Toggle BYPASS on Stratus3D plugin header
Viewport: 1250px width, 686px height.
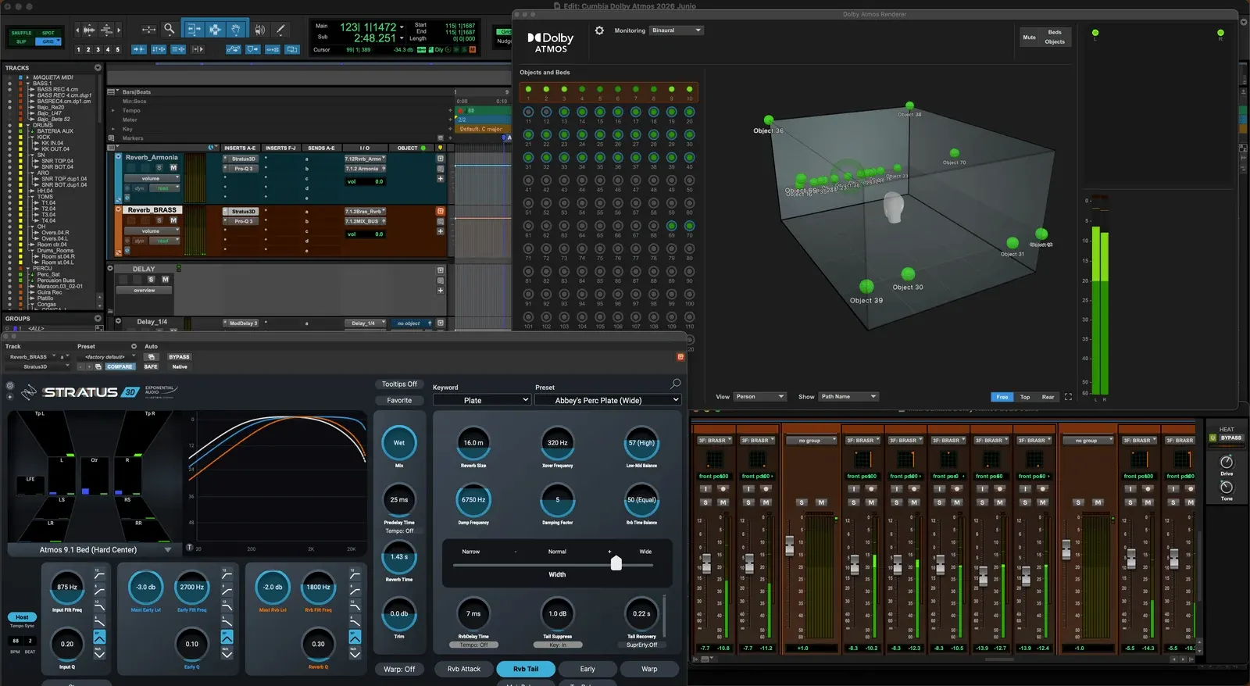tap(179, 357)
